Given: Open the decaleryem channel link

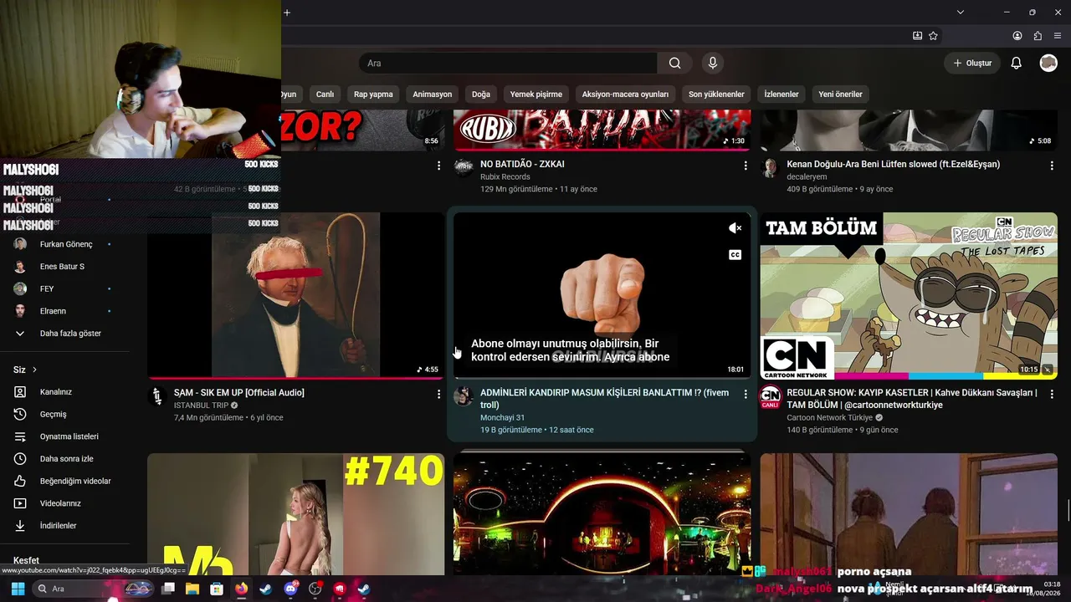Looking at the screenshot, I should point(807,177).
